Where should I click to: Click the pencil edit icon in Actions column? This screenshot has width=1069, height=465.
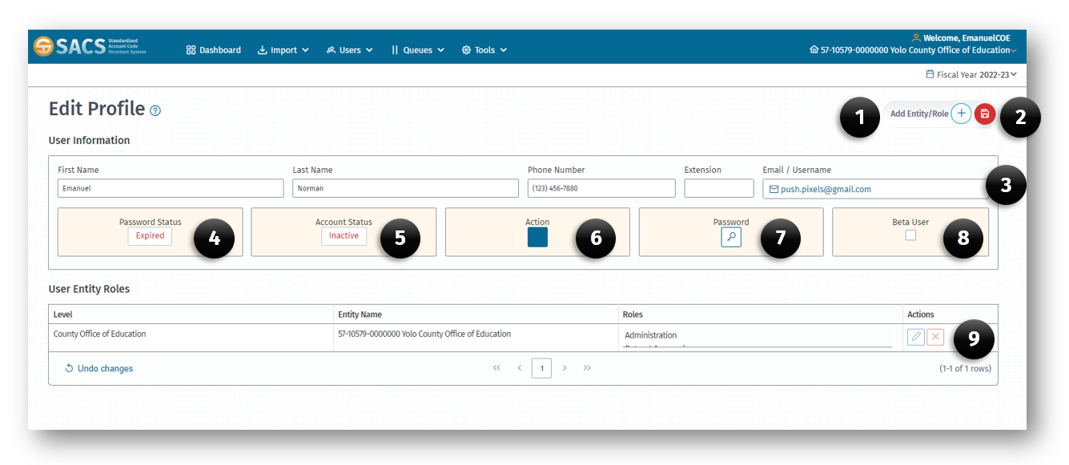pyautogui.click(x=915, y=336)
